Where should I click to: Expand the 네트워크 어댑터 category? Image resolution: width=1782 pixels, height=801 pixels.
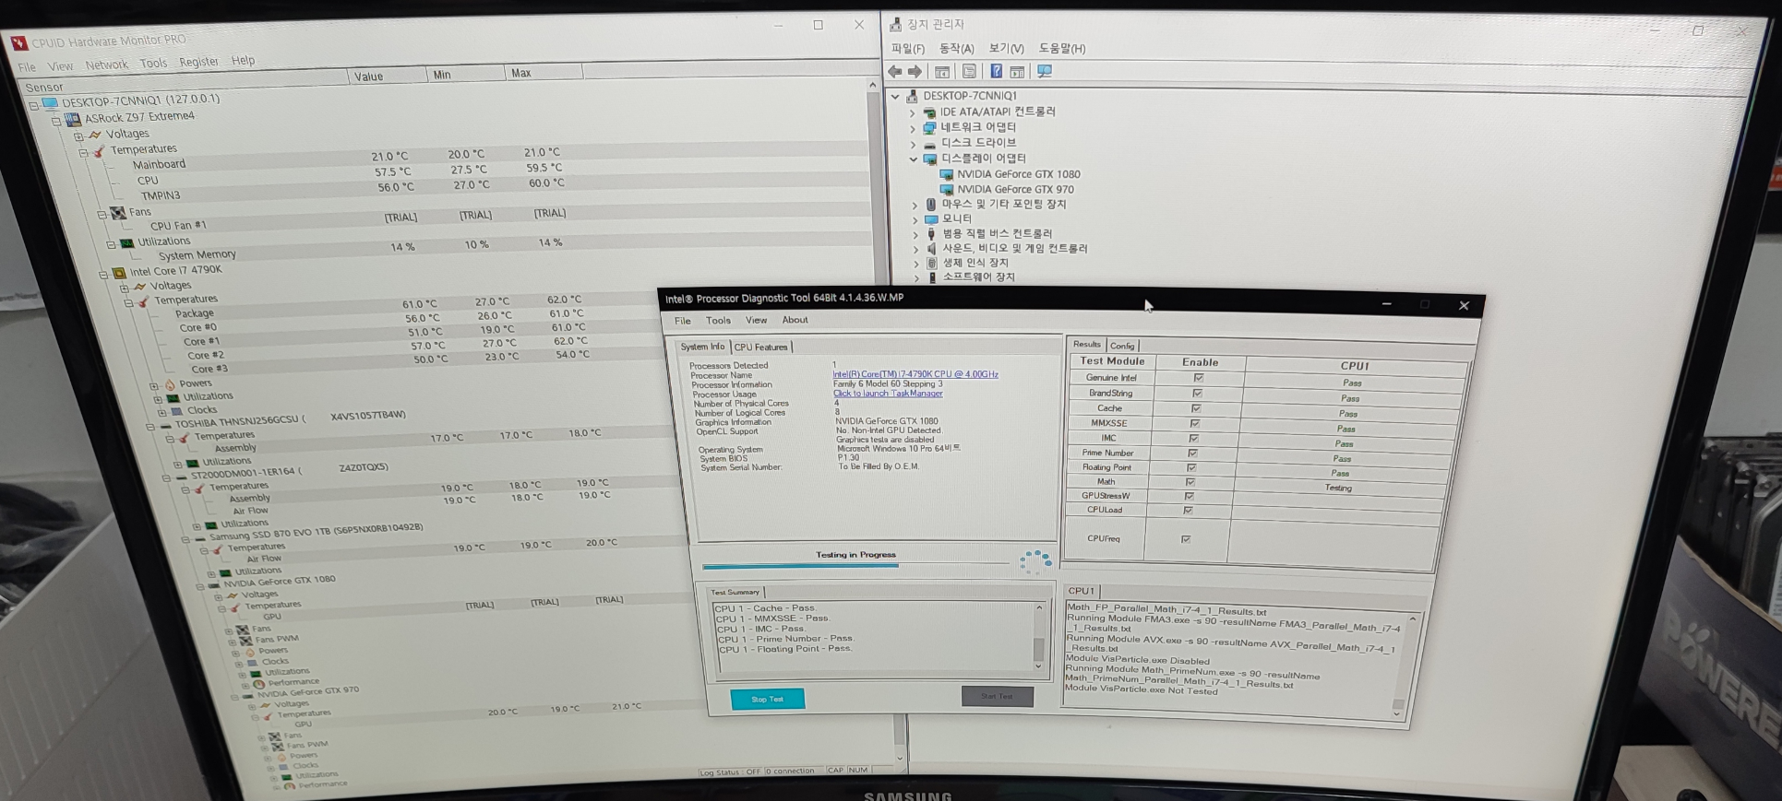tap(913, 129)
